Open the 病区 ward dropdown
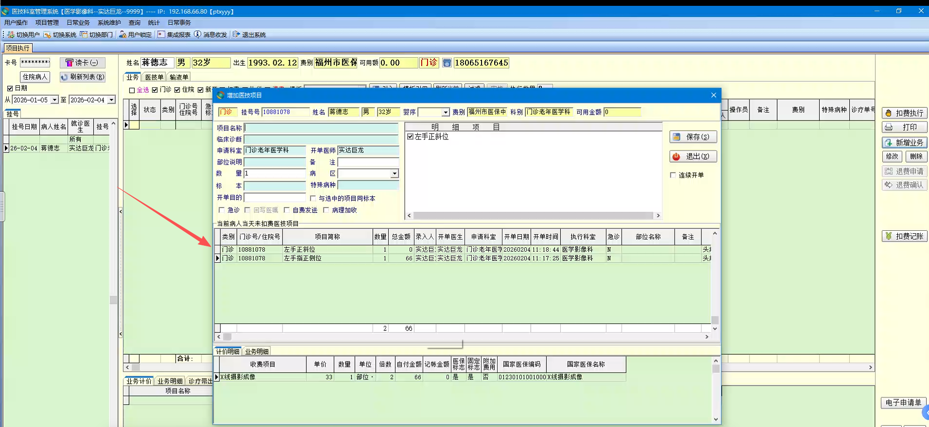The width and height of the screenshot is (929, 427). [394, 173]
